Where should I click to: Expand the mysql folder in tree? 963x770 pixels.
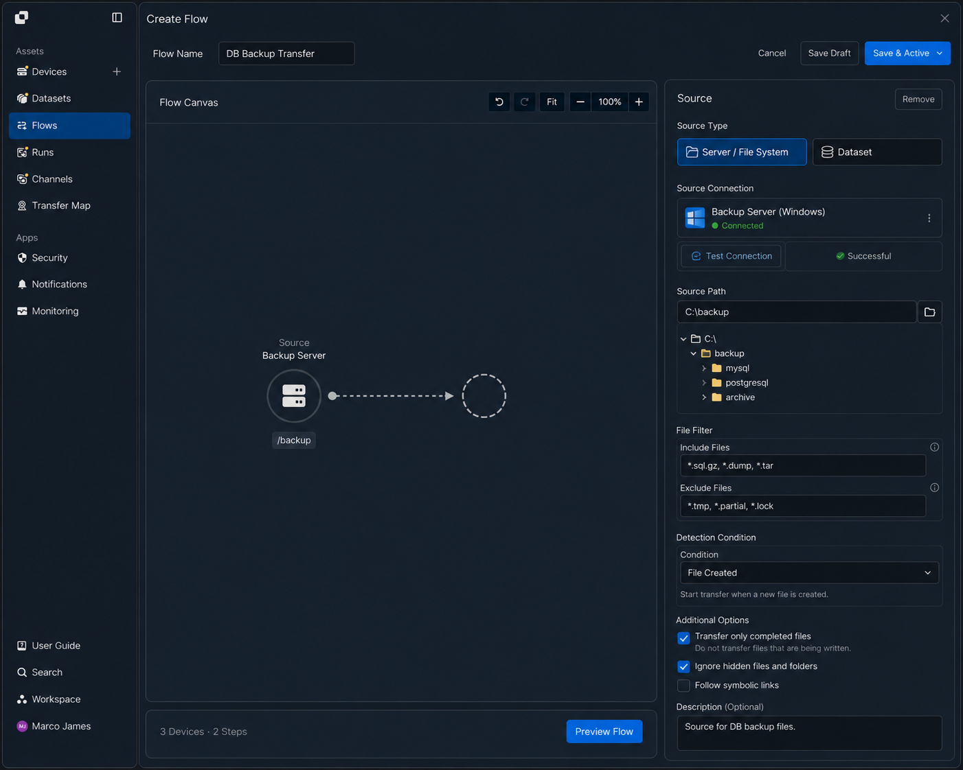tap(704, 369)
